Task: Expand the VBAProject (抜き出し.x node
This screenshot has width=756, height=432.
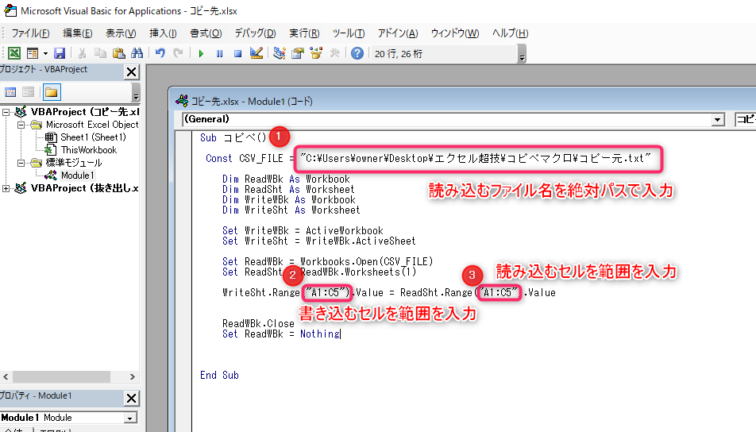Action: pyautogui.click(x=6, y=188)
